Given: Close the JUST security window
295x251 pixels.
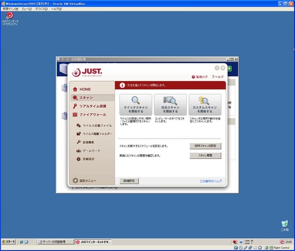Looking at the screenshot, I should pyautogui.click(x=222, y=68).
